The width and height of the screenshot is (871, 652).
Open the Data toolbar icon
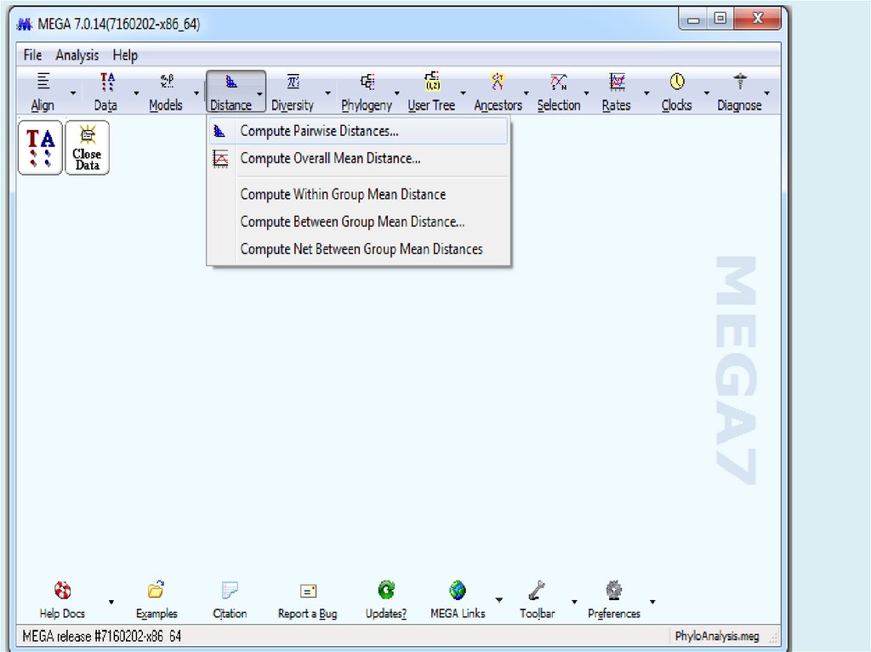point(106,81)
